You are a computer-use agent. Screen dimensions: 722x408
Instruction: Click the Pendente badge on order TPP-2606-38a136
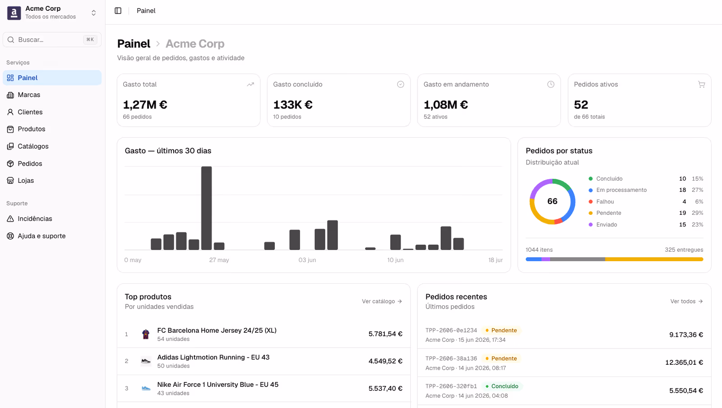click(501, 358)
